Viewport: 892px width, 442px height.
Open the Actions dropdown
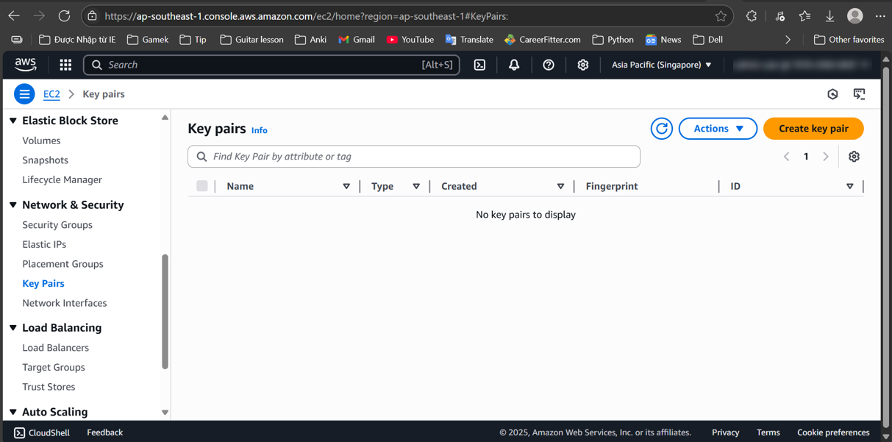pyautogui.click(x=717, y=129)
